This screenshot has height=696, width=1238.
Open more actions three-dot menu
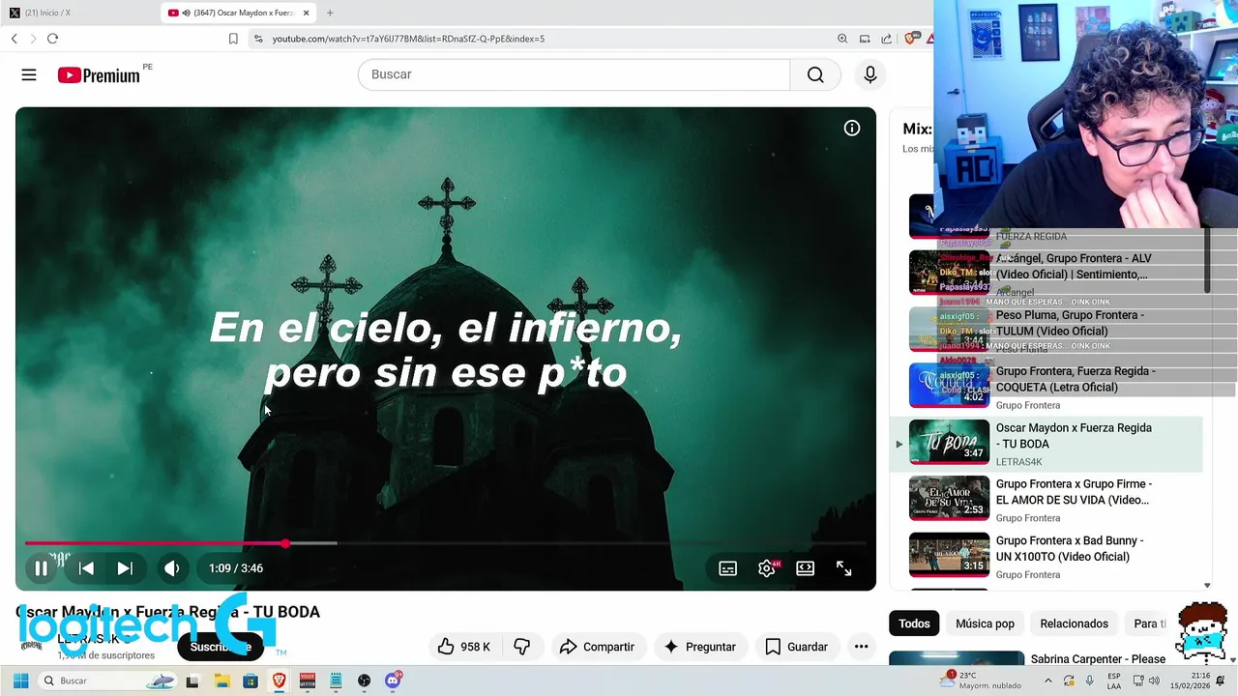click(x=861, y=647)
